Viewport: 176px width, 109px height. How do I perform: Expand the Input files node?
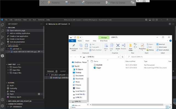[x=8, y=70]
